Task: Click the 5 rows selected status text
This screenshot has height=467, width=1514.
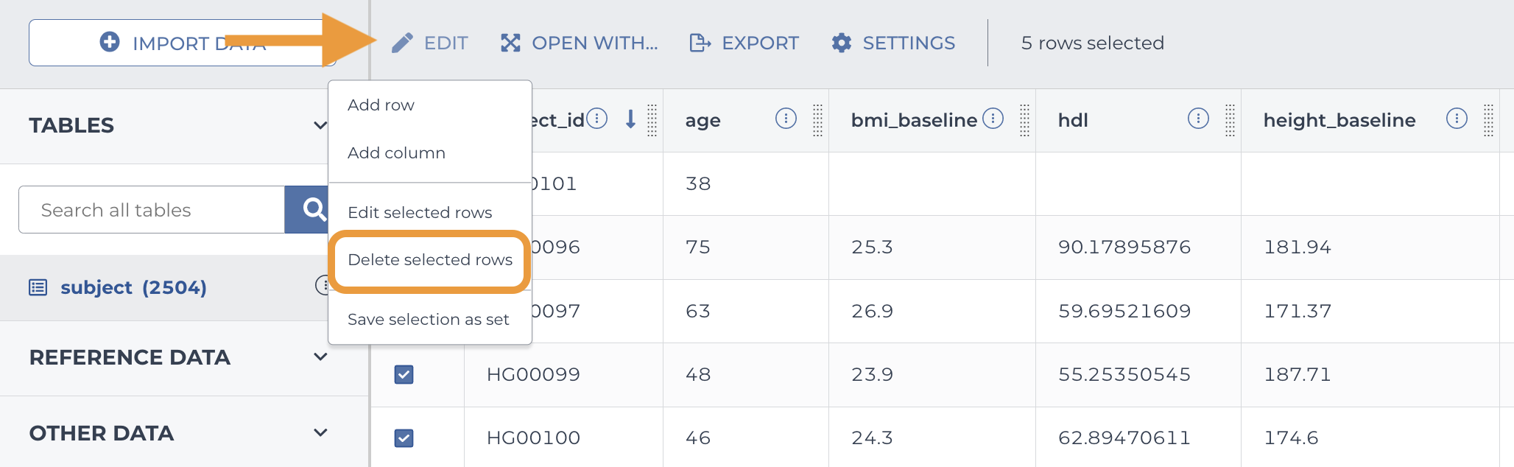Action: (1093, 43)
